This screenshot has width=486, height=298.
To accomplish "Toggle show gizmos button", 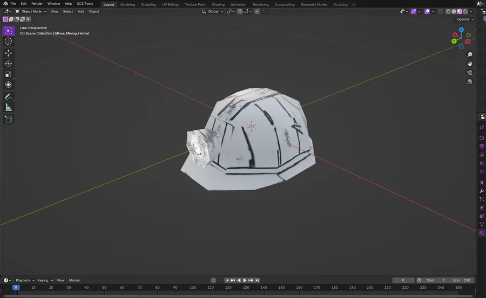I will 414,11.
